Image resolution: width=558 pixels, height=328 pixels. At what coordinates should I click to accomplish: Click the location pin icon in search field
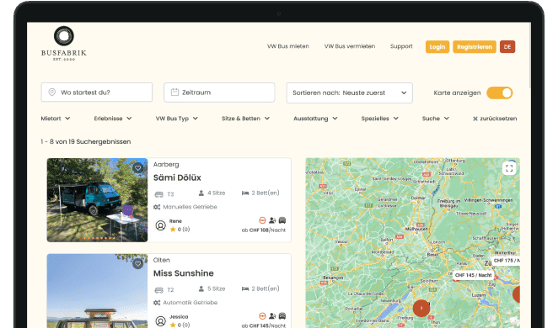point(52,93)
